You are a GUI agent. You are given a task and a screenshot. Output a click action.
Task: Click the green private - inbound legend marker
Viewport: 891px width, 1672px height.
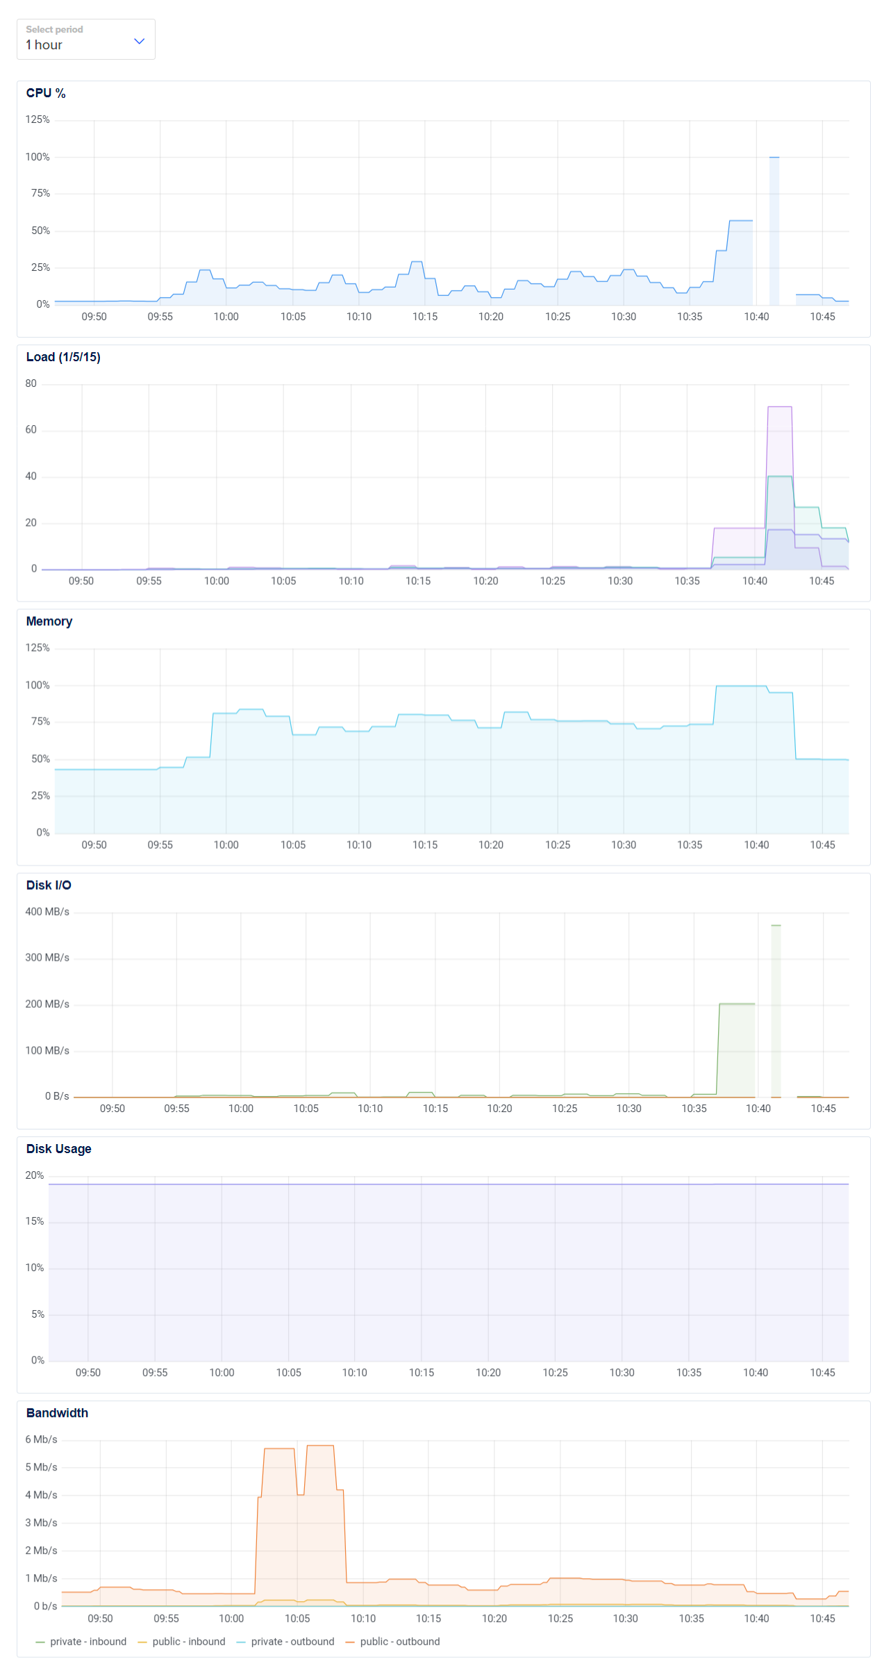tap(40, 1642)
